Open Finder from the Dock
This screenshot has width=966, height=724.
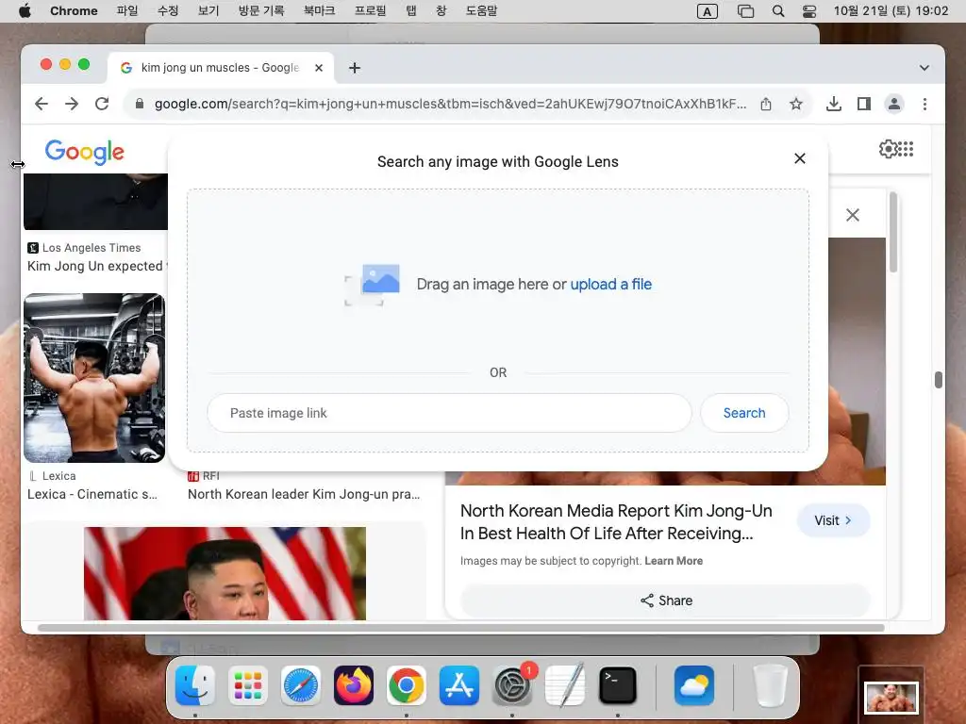[195, 685]
